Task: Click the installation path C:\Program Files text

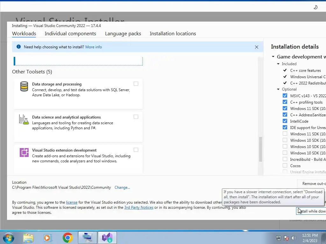Action: coord(61,187)
